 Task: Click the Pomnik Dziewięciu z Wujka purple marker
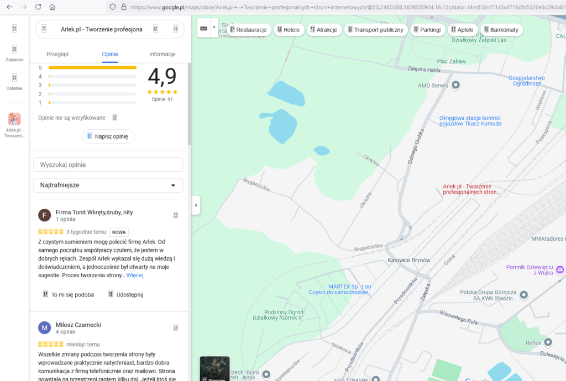point(560,269)
